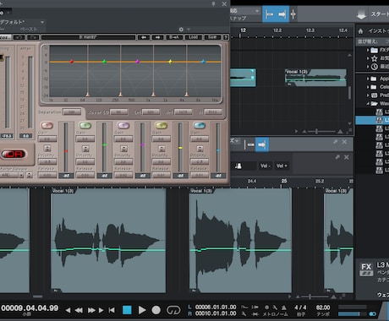This screenshot has height=321, width=389.
Task: Toggle the Loop transport button
Action: (173, 310)
